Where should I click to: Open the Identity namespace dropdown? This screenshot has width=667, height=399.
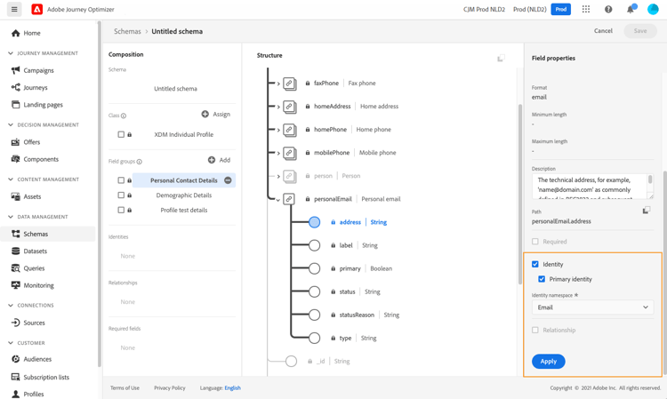tap(592, 307)
